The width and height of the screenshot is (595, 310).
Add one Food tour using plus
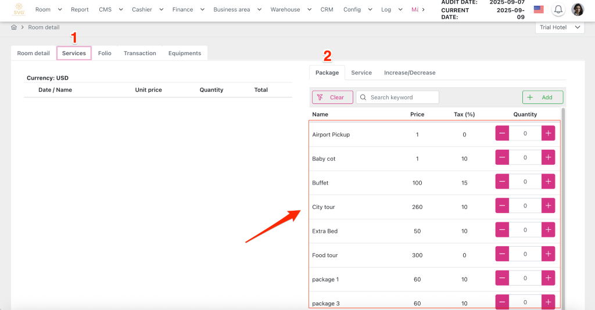(x=548, y=254)
